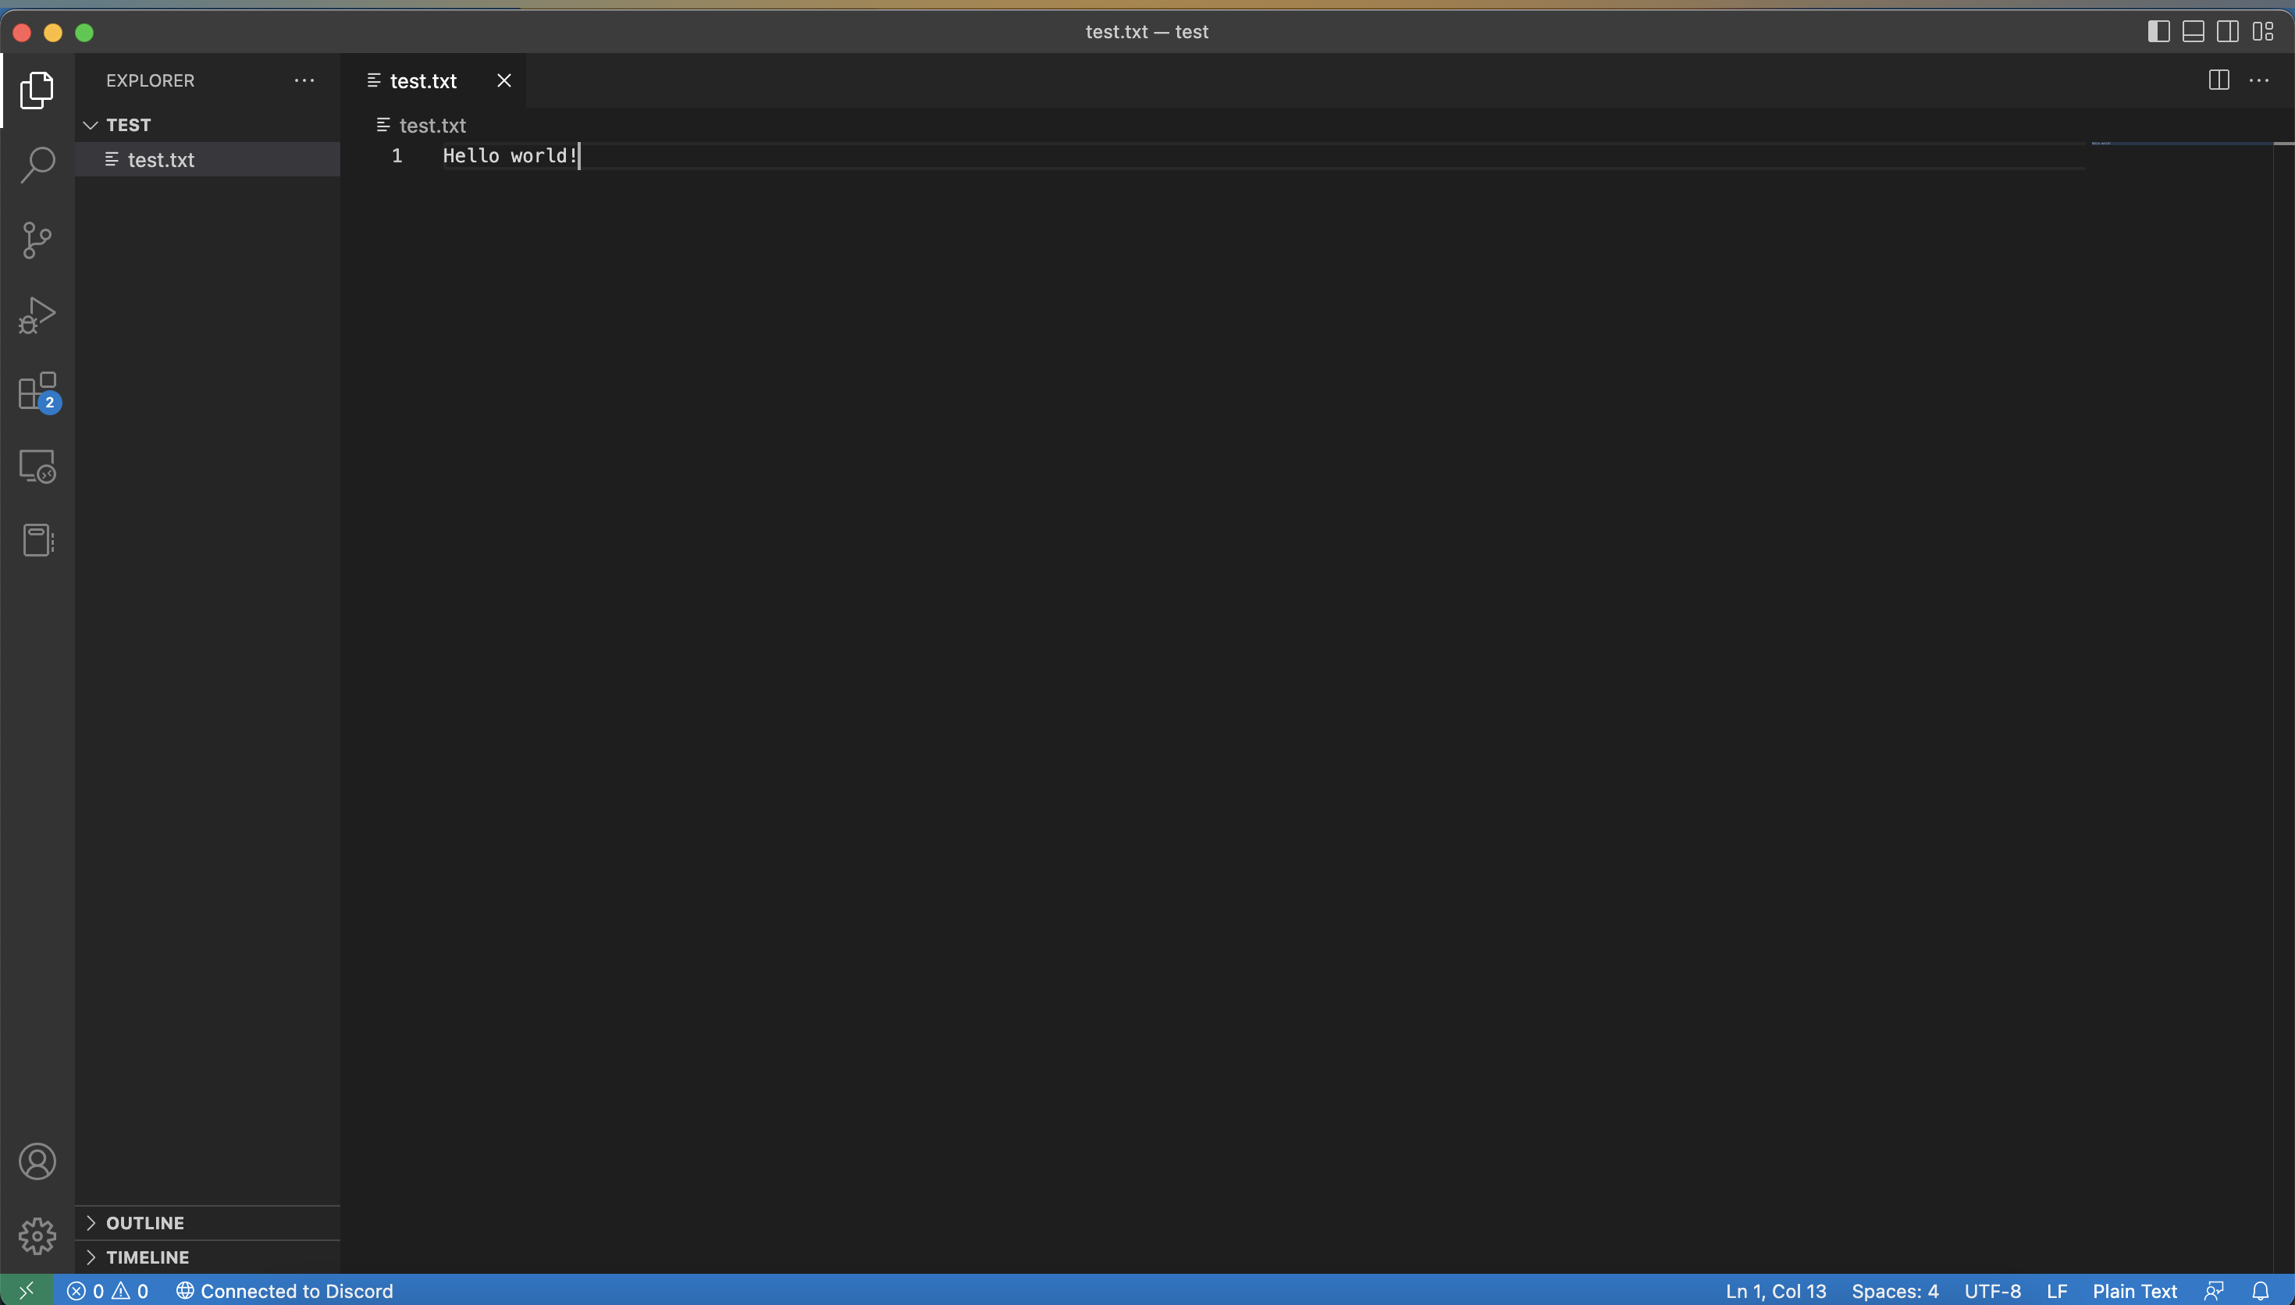Image resolution: width=2295 pixels, height=1305 pixels.
Task: Select test.txt in the Explorer tree
Action: pyautogui.click(x=162, y=159)
